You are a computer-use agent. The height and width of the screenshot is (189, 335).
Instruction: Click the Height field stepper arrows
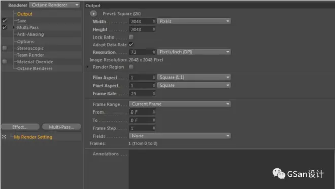[x=154, y=29]
